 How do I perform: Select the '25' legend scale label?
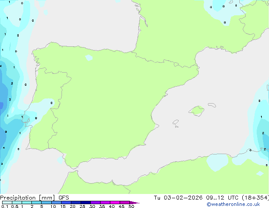tap(82, 206)
